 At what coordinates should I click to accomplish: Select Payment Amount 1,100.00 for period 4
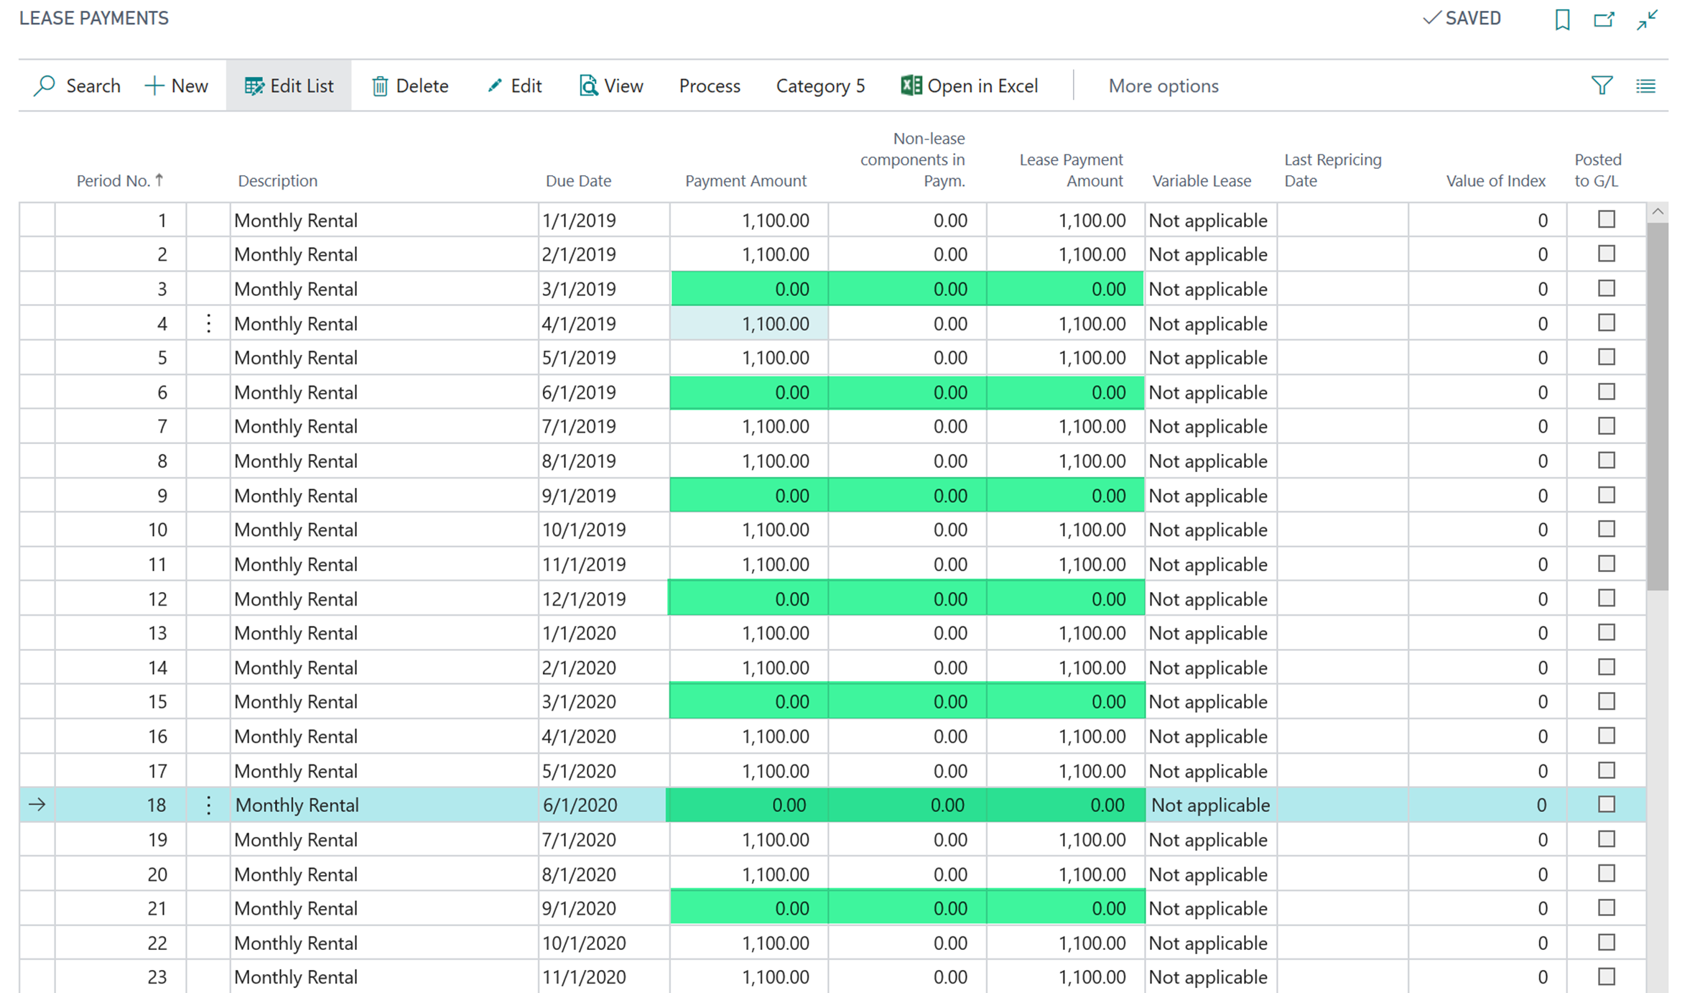click(749, 323)
